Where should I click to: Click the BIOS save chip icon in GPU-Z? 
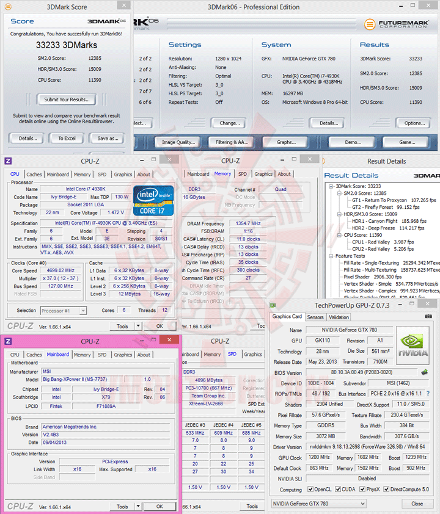coord(425,372)
